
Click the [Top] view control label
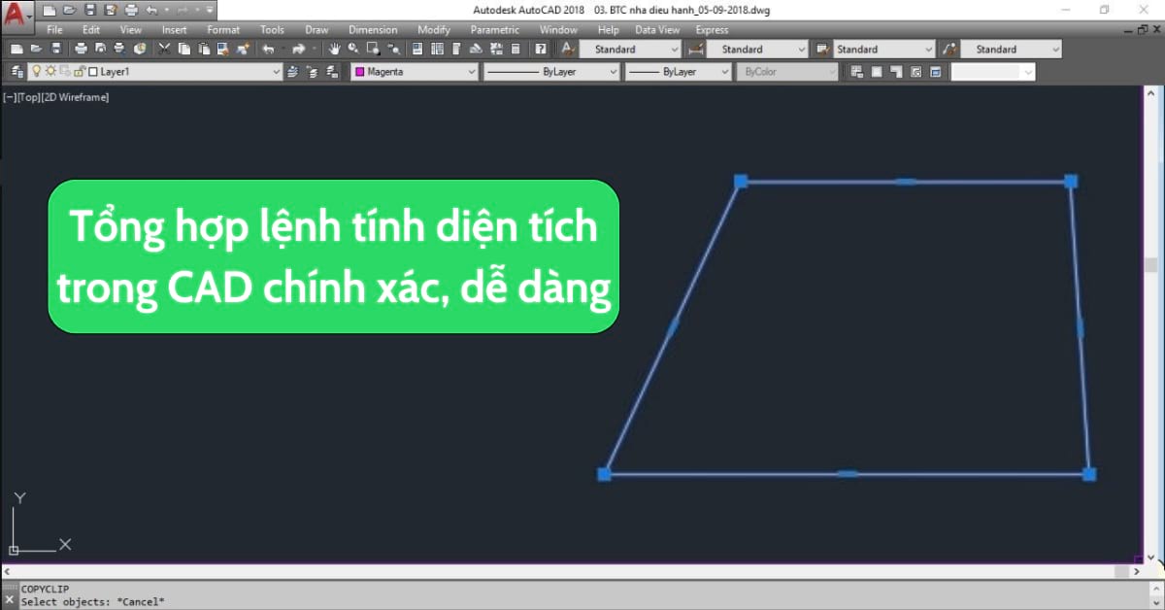click(28, 97)
